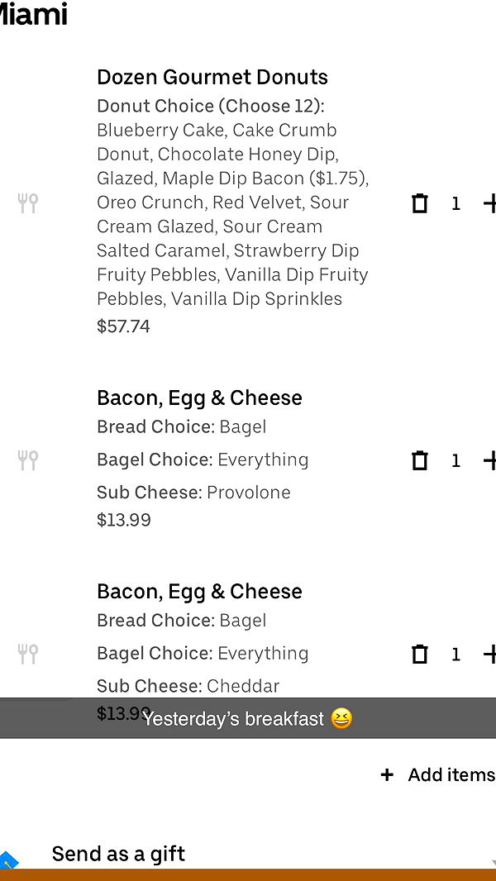This screenshot has height=881, width=496.
Task: Tap the Add items label
Action: pos(451,775)
